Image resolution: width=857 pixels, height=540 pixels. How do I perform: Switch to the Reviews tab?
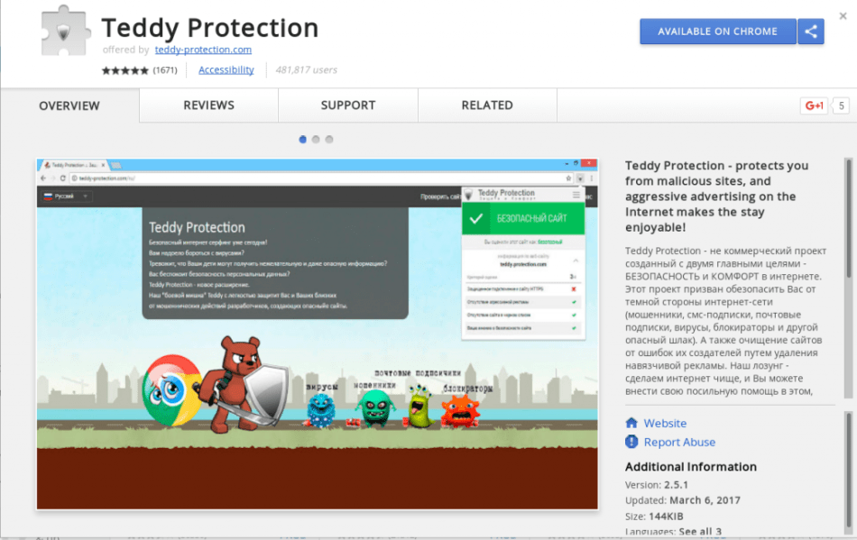click(207, 105)
